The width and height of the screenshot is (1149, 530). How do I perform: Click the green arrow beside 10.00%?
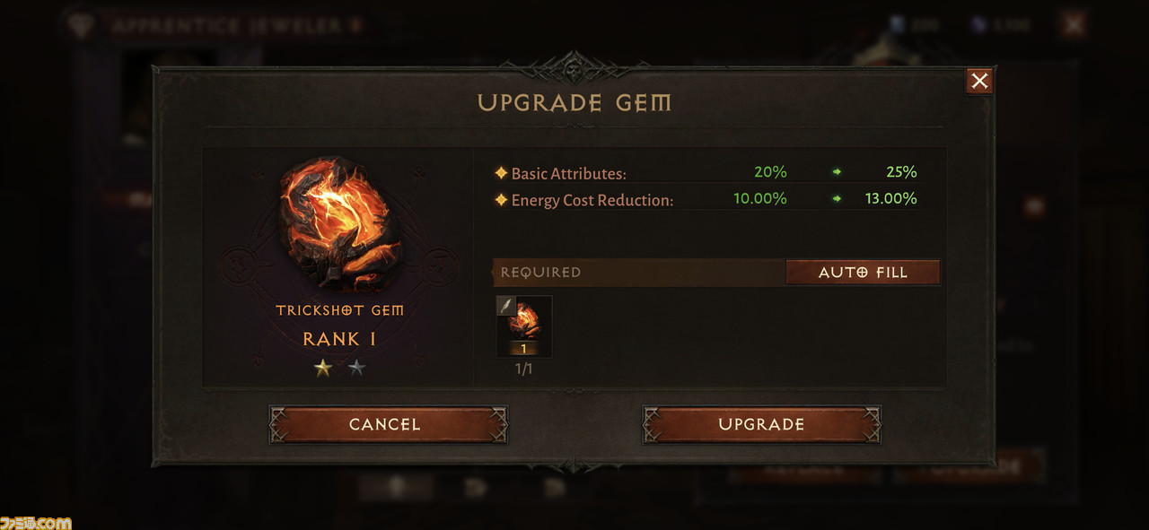(837, 198)
